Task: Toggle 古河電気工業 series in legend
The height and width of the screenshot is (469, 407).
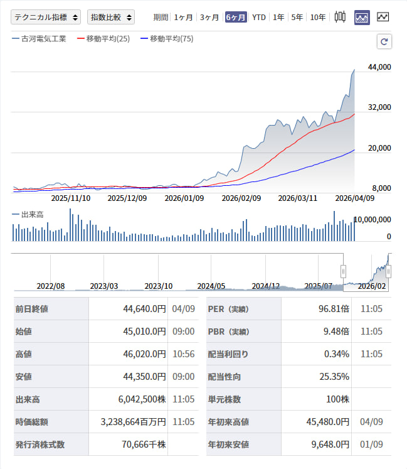Action: [x=39, y=39]
